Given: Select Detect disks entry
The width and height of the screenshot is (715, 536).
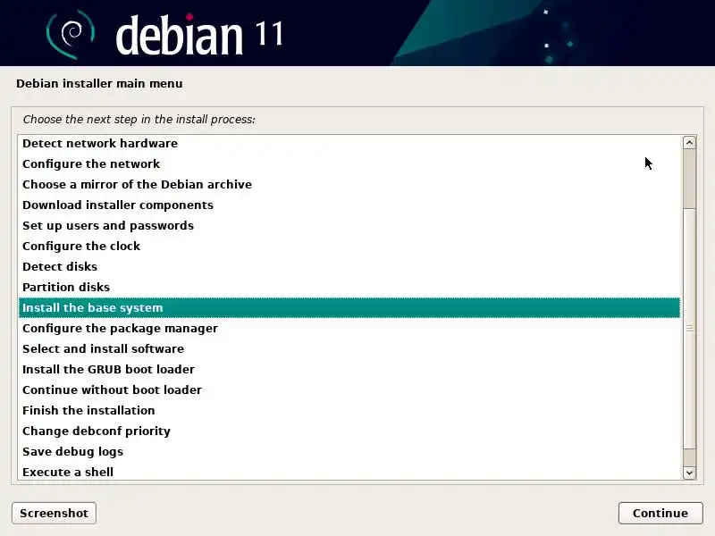Looking at the screenshot, I should [x=349, y=266].
